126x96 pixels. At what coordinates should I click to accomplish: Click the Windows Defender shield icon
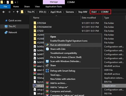click(47, 61)
